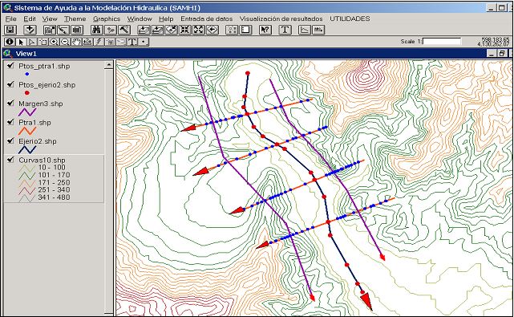Viewport: 514px width, 317px height.
Task: Click the Save Project floppy disk icon
Action: click(10, 30)
